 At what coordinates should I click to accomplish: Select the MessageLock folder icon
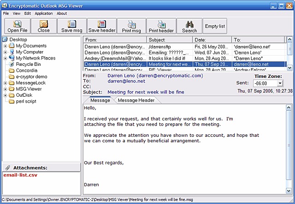tap(12, 83)
